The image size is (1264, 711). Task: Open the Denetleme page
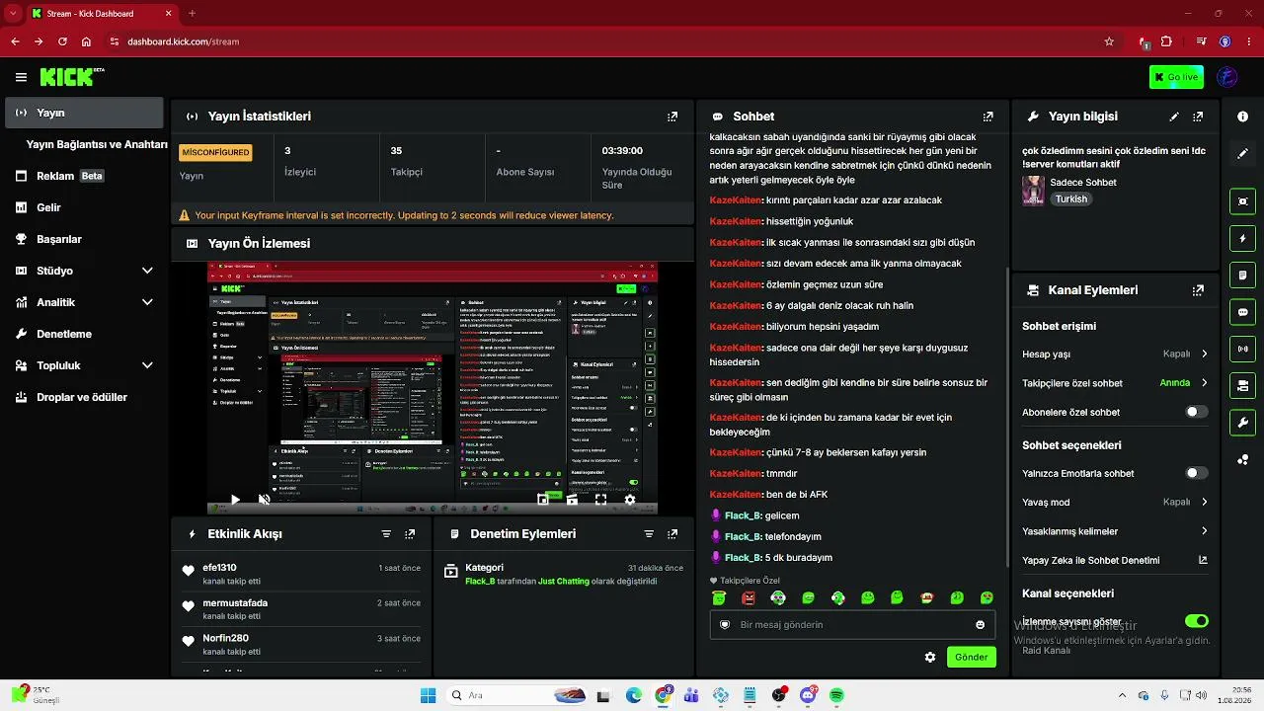coord(84,334)
